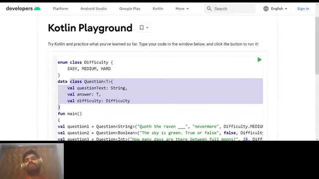Click the 'enum class Difficulty {' line
The image size is (319, 179).
click(x=85, y=62)
